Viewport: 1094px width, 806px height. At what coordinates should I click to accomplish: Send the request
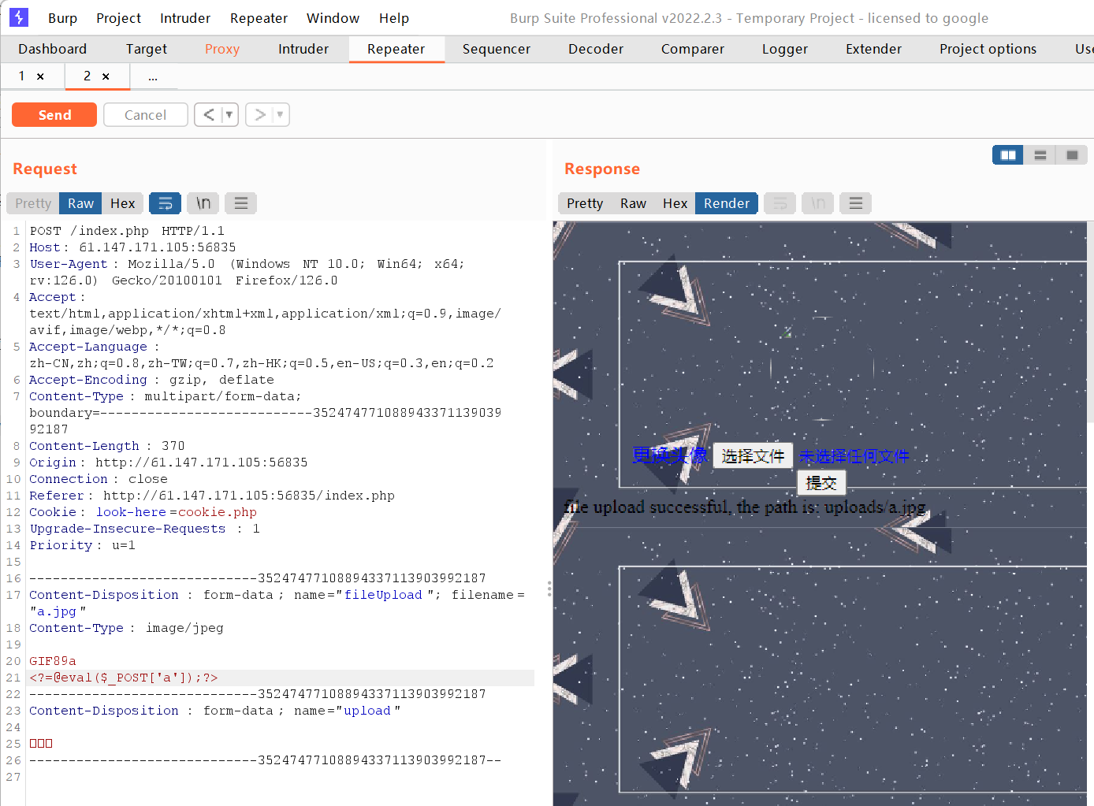pos(54,115)
